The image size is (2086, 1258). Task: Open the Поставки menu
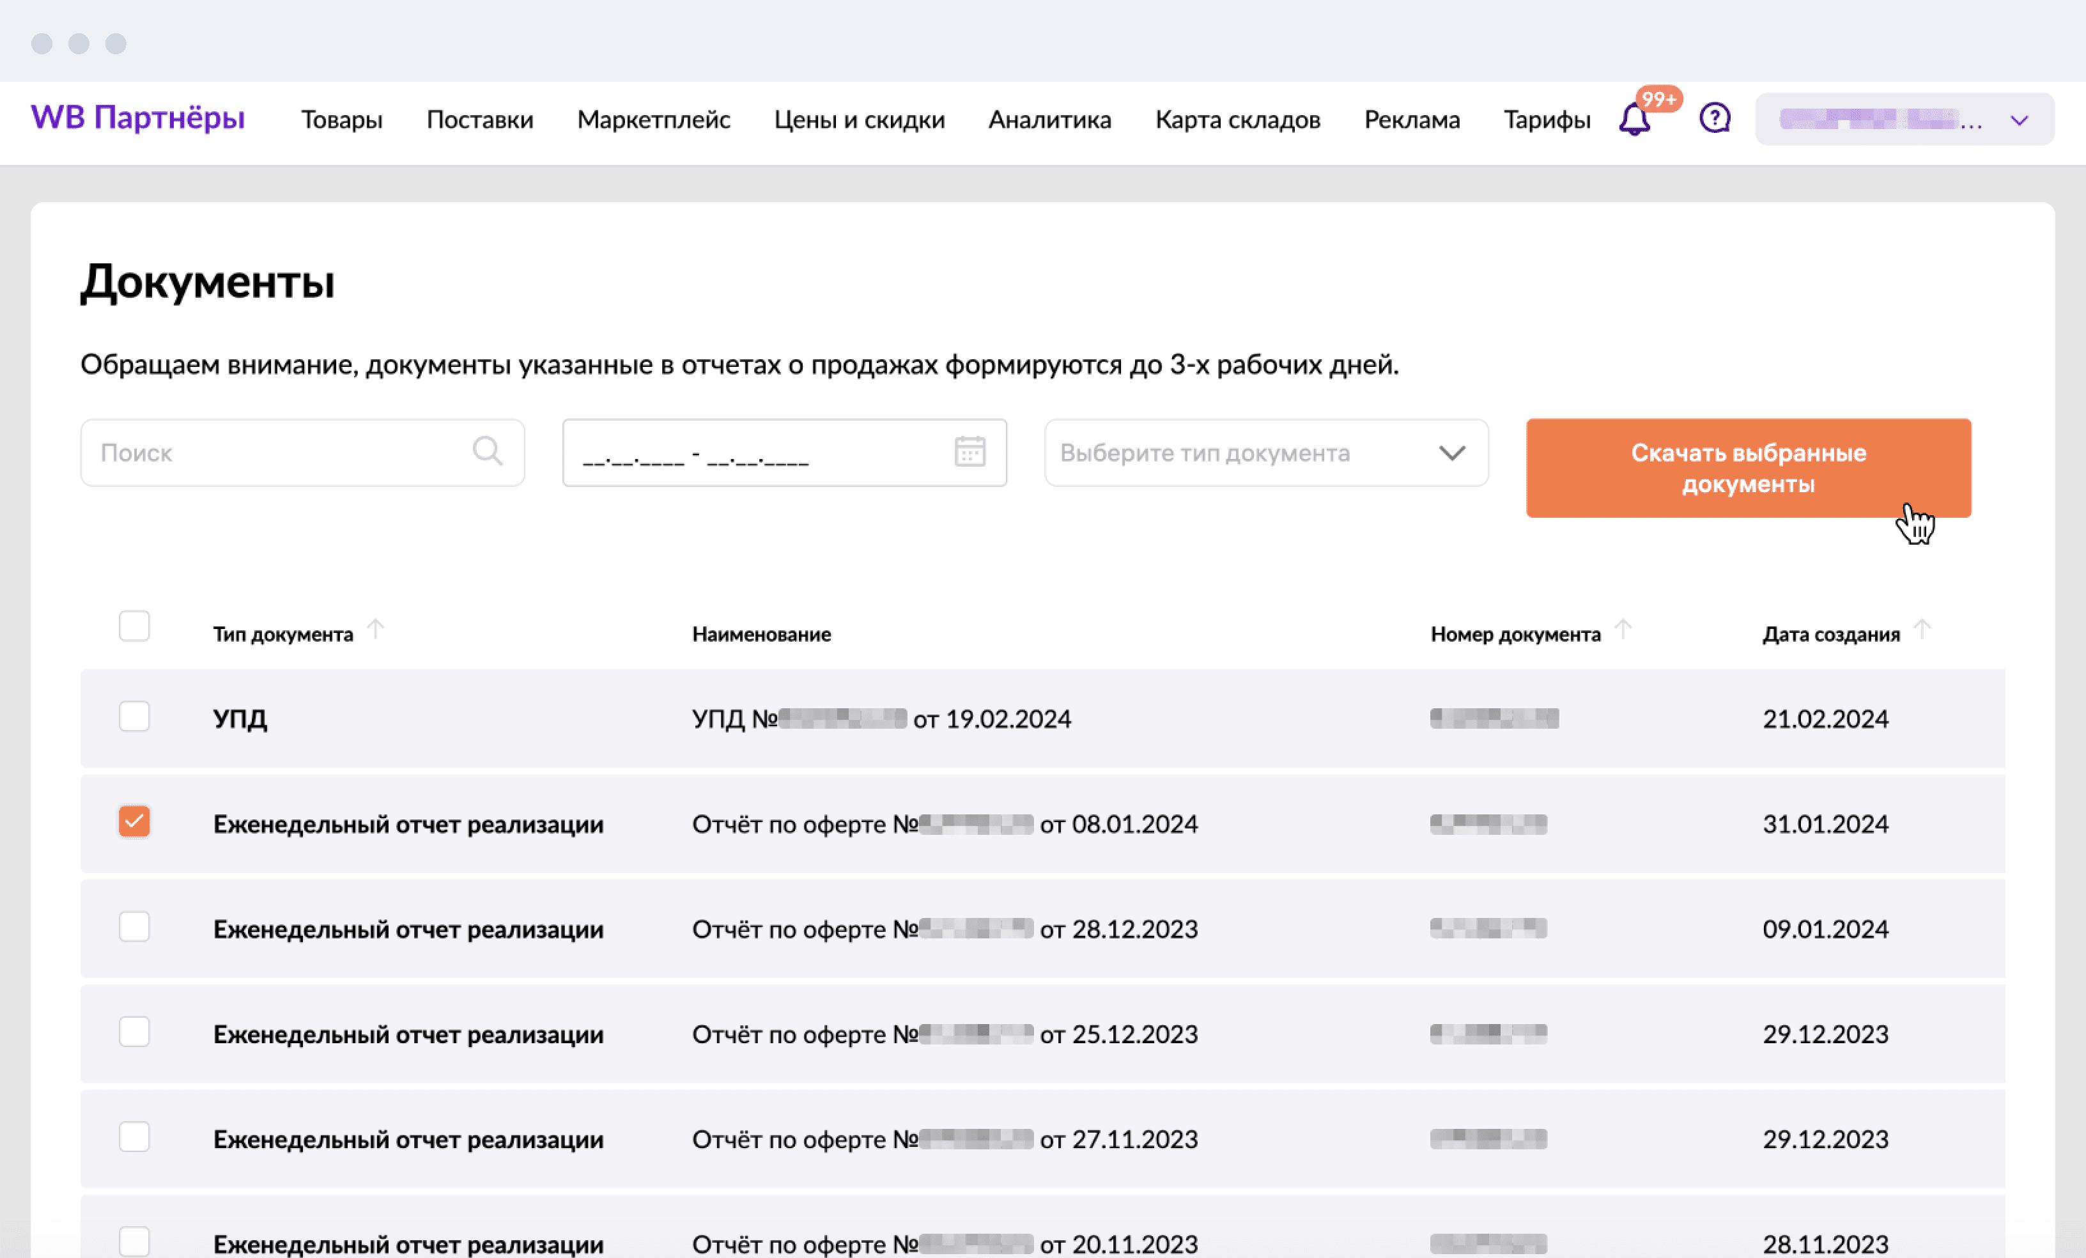click(x=480, y=120)
